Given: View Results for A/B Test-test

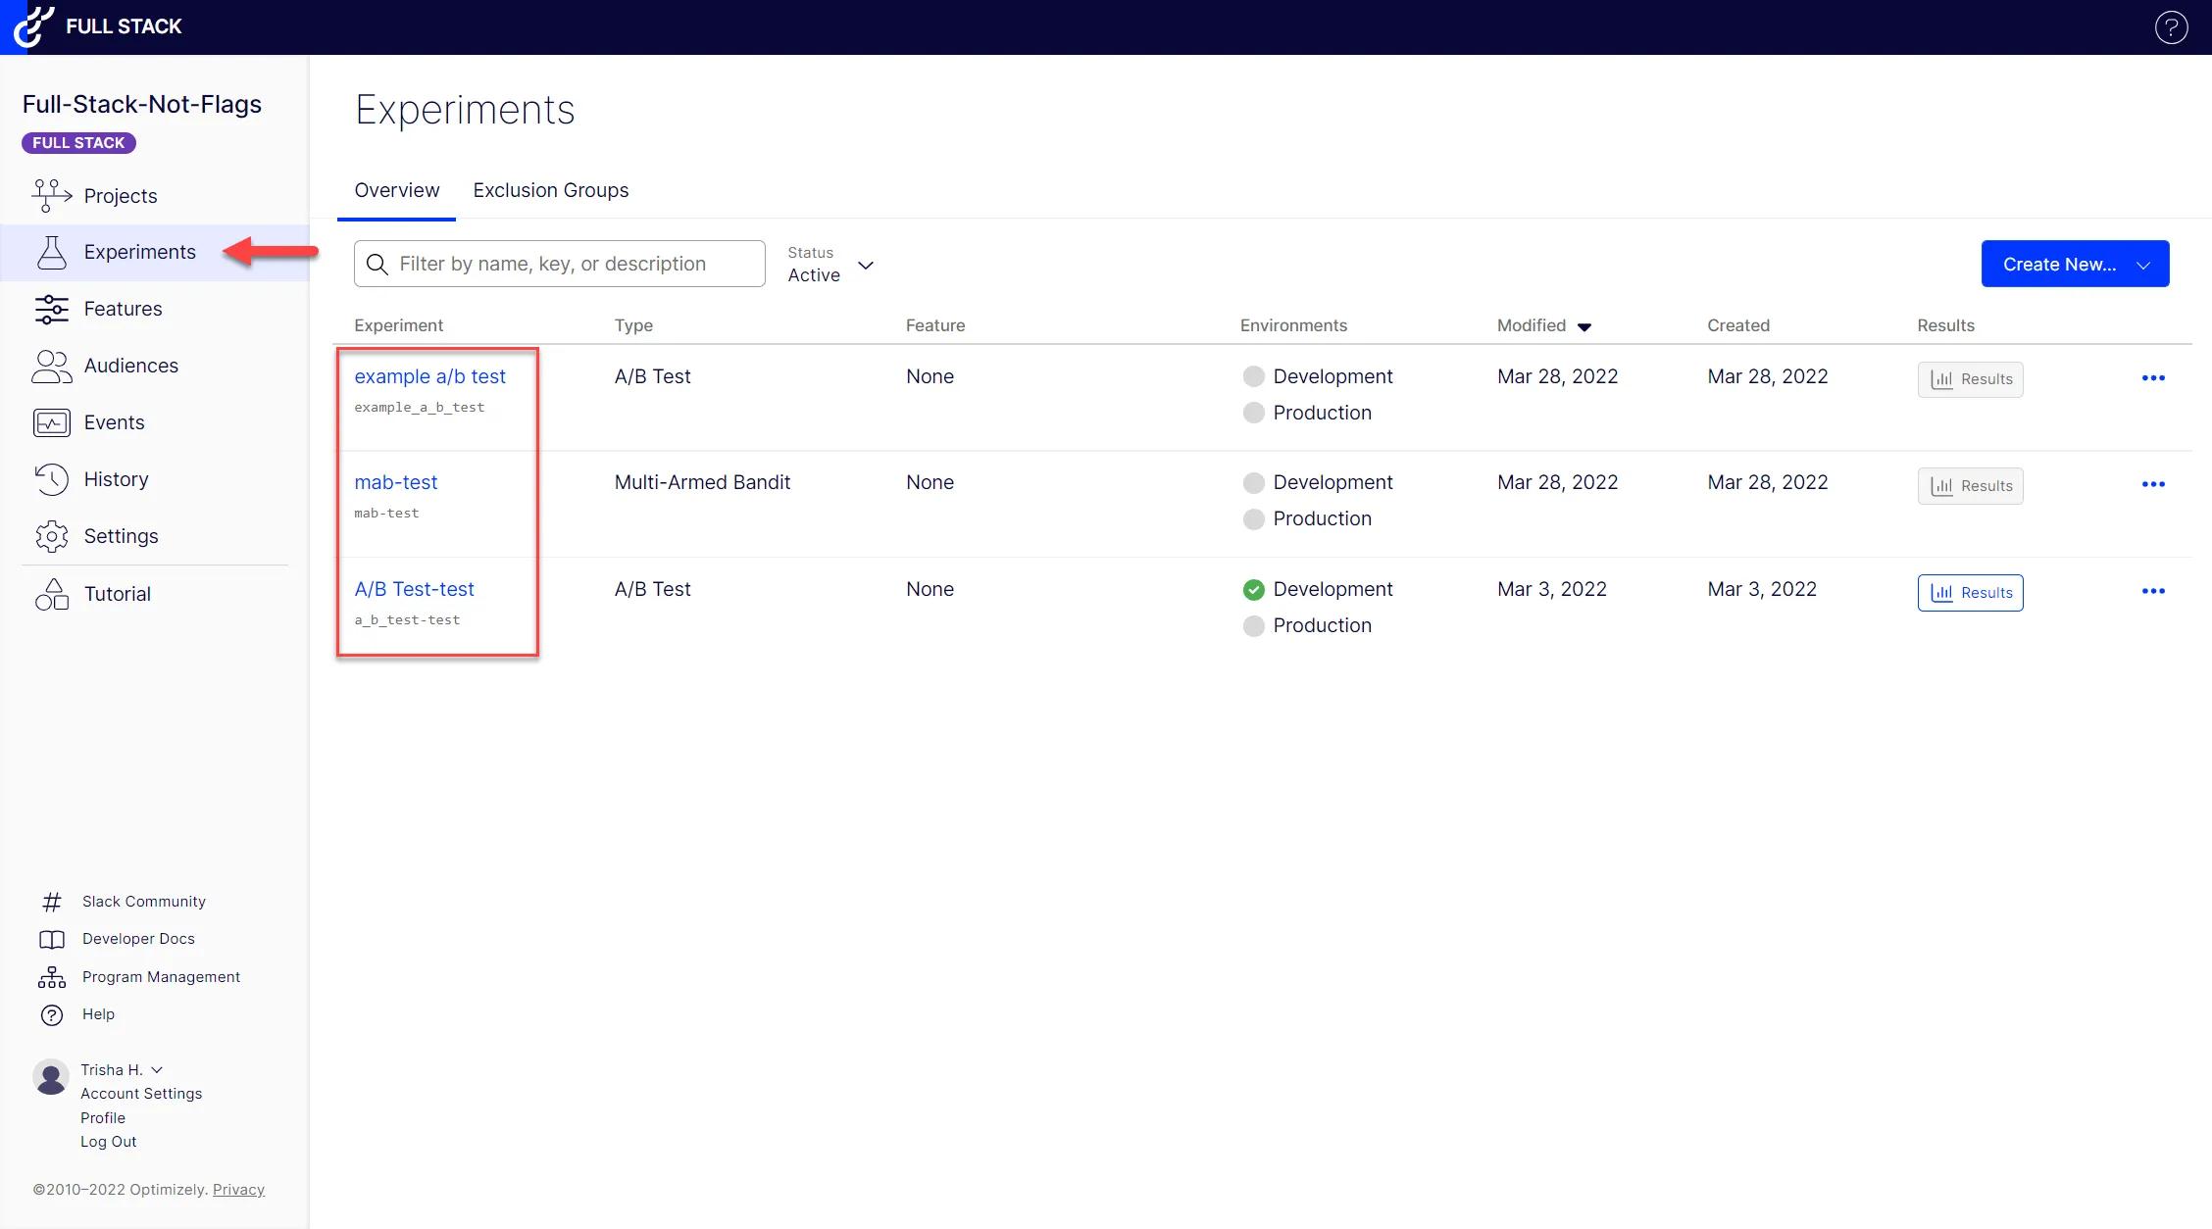Looking at the screenshot, I should (1970, 593).
